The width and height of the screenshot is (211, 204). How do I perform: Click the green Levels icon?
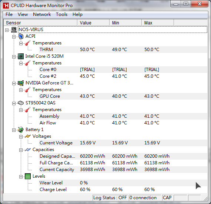coord(28,176)
